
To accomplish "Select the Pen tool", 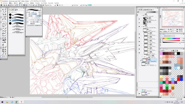I will [x=3, y=29].
